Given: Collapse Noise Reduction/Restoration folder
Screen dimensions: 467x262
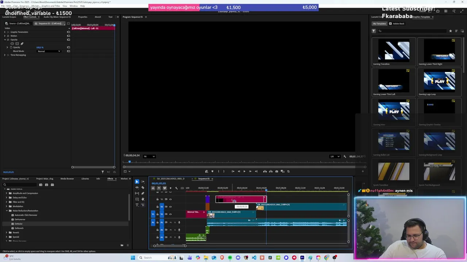Looking at the screenshot, I should pyautogui.click(x=7, y=211).
